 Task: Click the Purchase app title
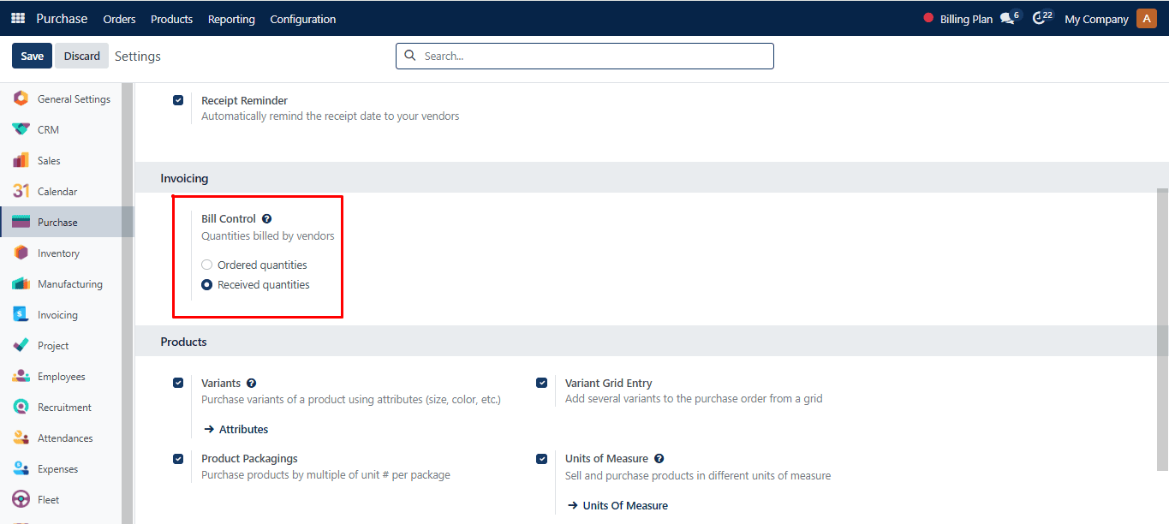[x=62, y=18]
